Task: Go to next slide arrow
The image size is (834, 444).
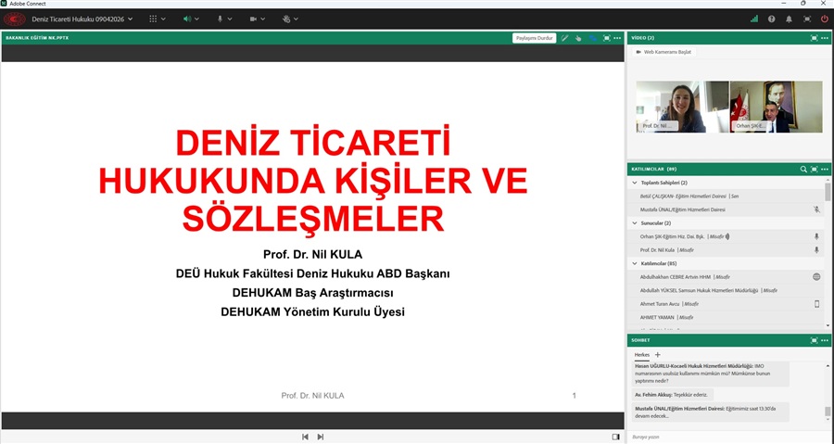Action: pyautogui.click(x=321, y=437)
